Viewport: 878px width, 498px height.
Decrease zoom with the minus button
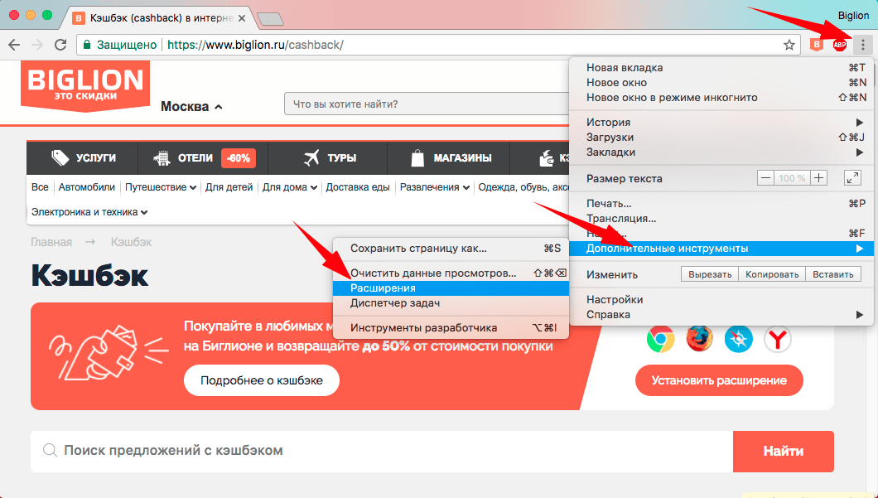click(765, 178)
